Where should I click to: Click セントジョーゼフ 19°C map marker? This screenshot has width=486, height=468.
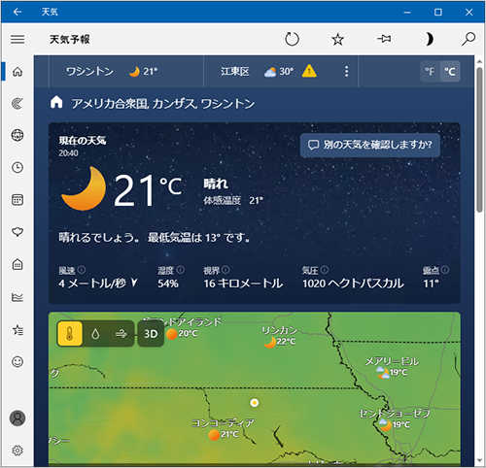pos(395,419)
